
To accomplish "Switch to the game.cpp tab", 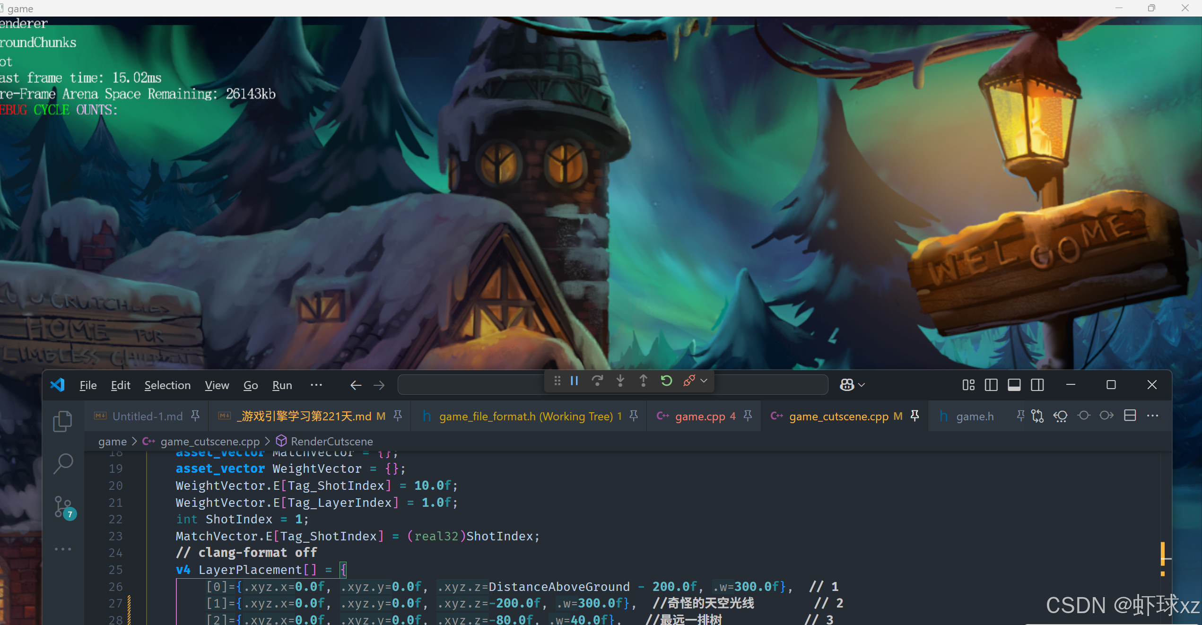I will click(700, 416).
